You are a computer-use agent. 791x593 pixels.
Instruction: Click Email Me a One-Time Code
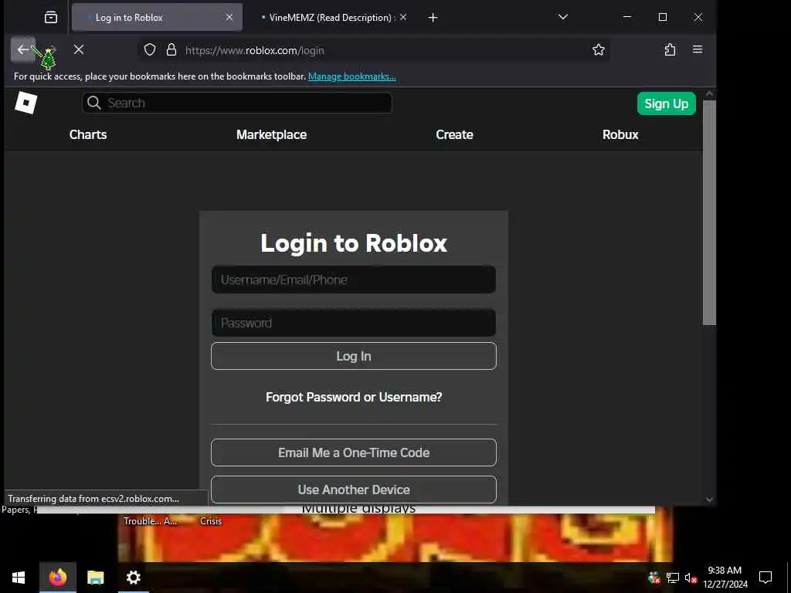[354, 452]
